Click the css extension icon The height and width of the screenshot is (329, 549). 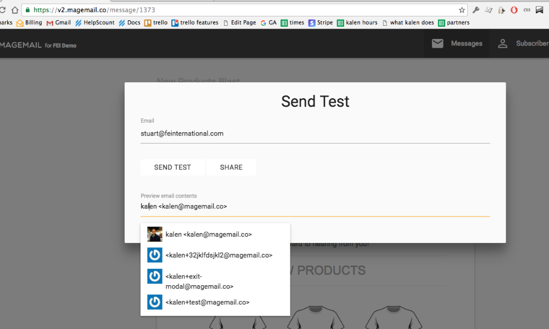(x=527, y=10)
